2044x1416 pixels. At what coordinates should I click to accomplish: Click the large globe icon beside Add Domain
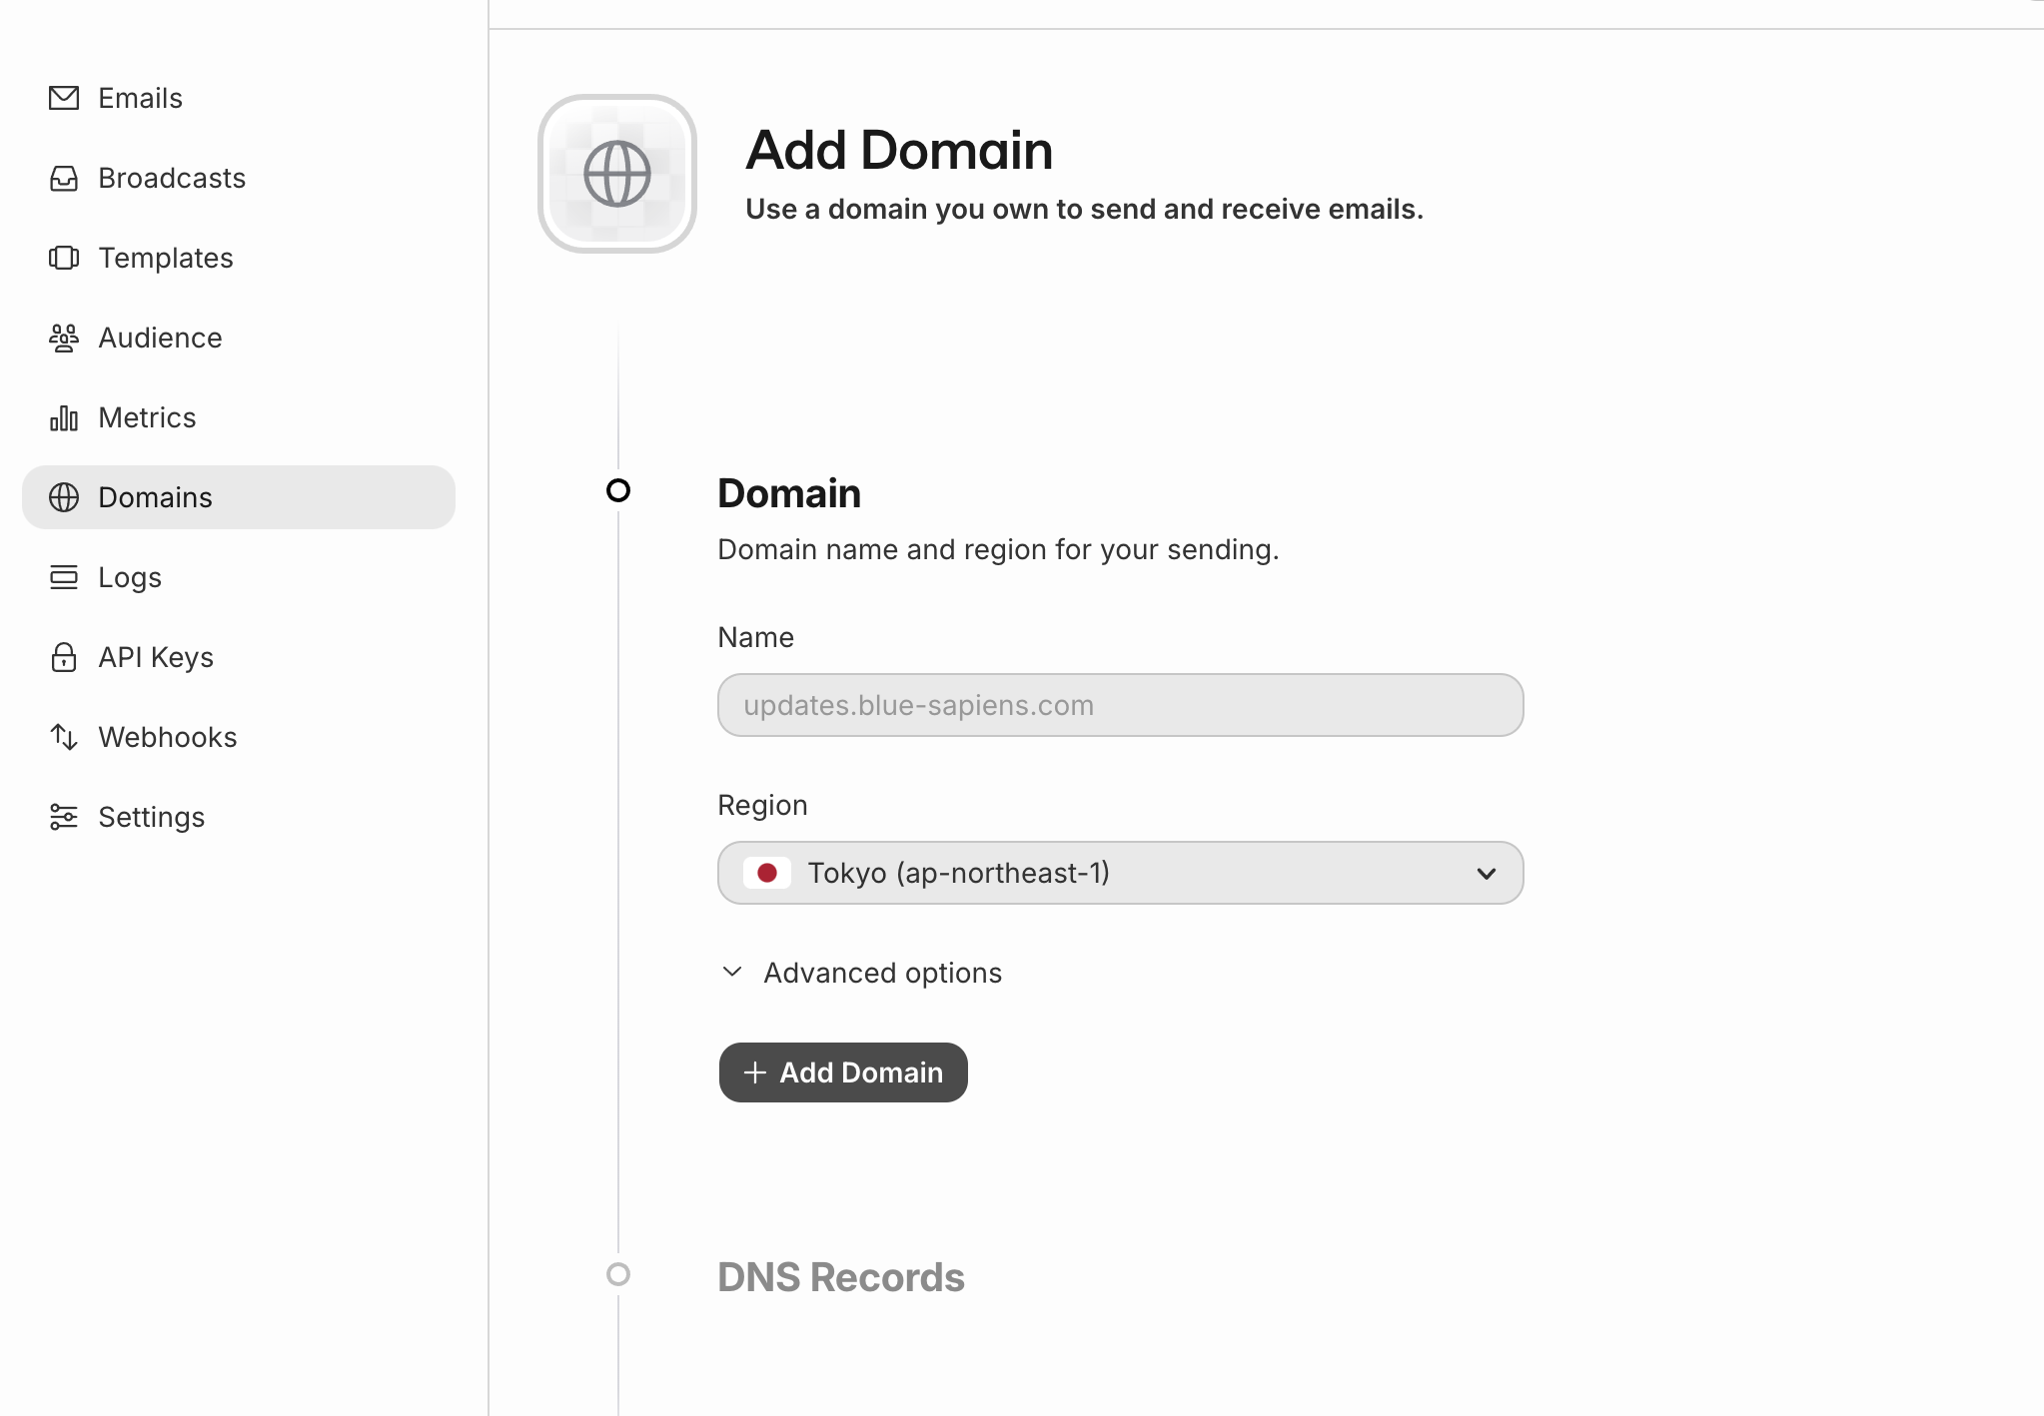pyautogui.click(x=617, y=174)
